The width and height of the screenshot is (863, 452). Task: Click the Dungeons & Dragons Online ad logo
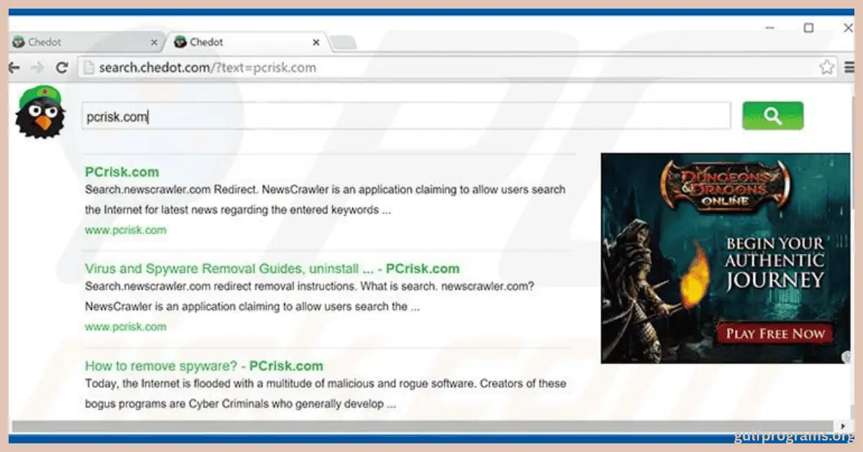(x=725, y=186)
